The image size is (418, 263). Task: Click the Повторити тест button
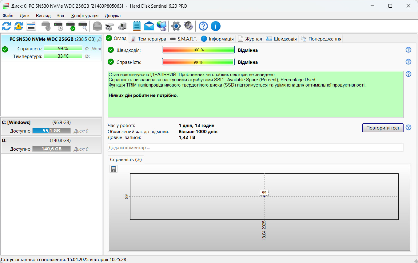[x=383, y=128]
